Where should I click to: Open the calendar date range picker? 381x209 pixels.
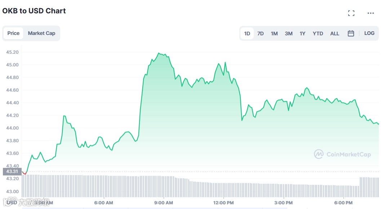(x=351, y=34)
